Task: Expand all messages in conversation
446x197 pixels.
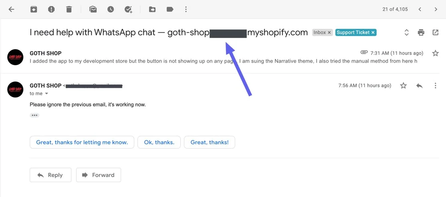Action: coord(406,33)
